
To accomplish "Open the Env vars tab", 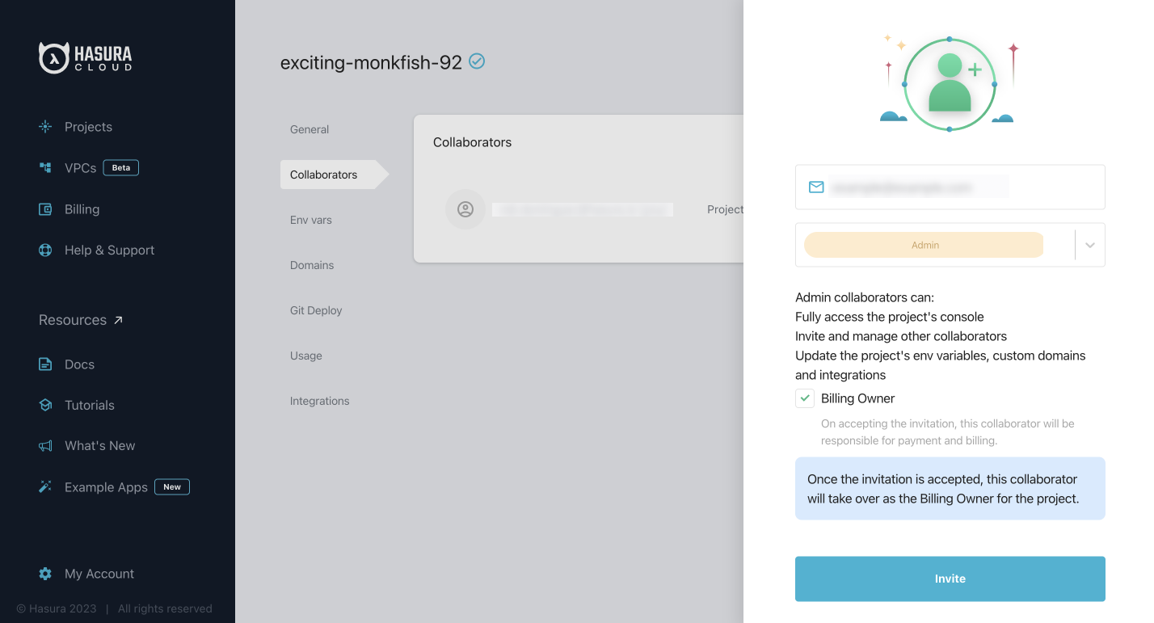I will pos(311,220).
